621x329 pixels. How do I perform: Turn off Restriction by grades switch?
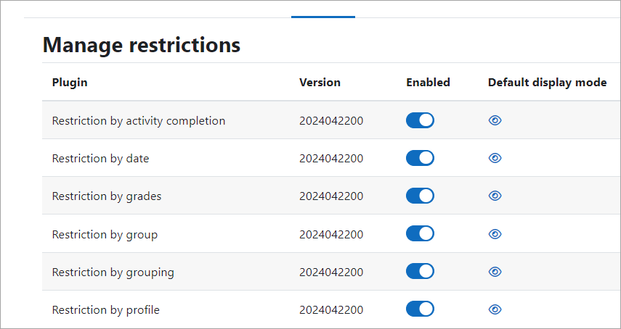coord(420,196)
